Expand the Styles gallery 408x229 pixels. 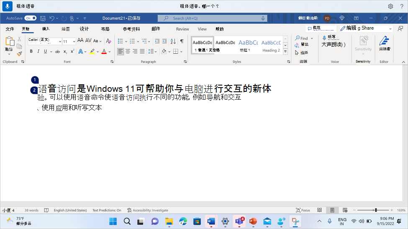(x=285, y=51)
